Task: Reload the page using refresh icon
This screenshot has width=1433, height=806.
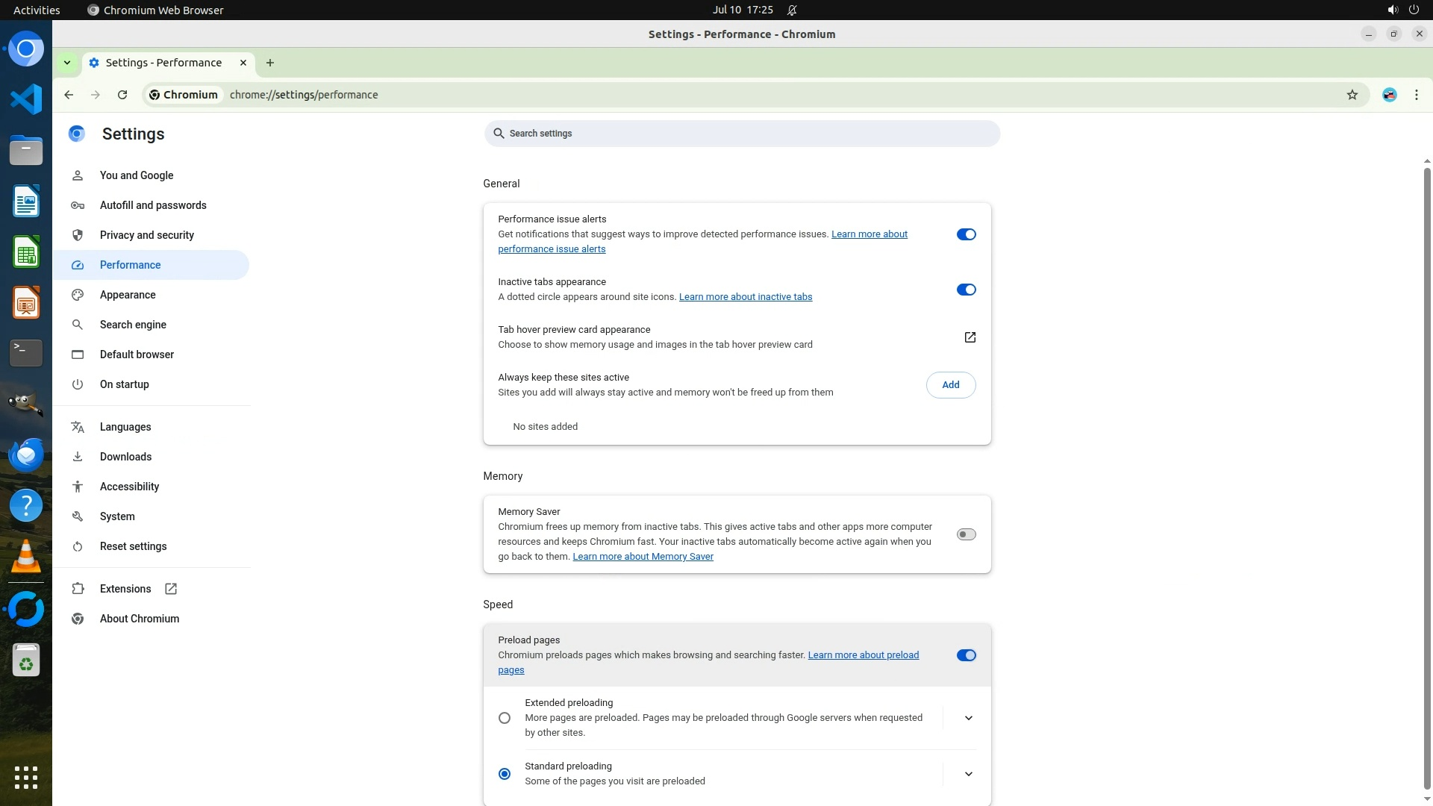Action: 122,95
